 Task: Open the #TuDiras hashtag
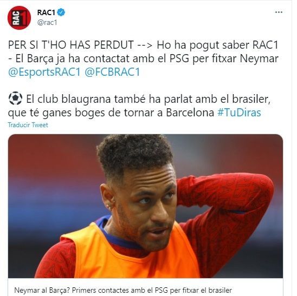click(239, 113)
